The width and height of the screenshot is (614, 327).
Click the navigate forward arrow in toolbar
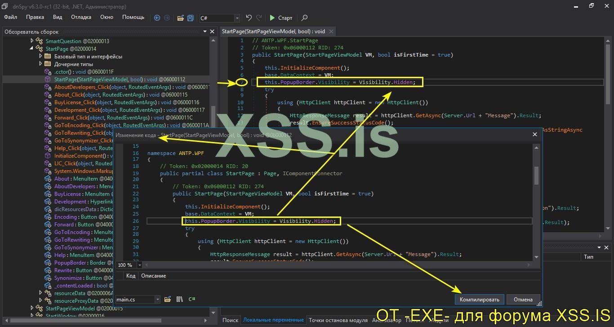(x=167, y=18)
